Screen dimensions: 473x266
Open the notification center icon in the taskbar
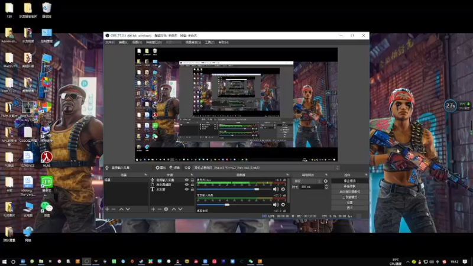(x=465, y=261)
